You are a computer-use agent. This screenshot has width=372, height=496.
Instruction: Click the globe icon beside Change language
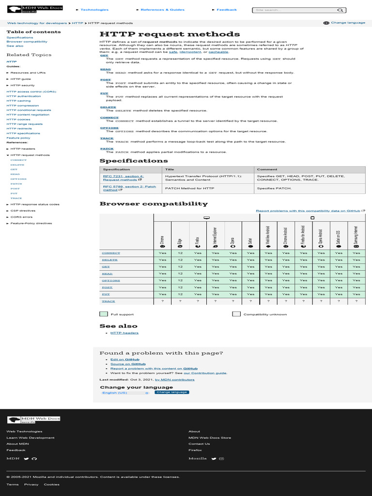(x=326, y=23)
